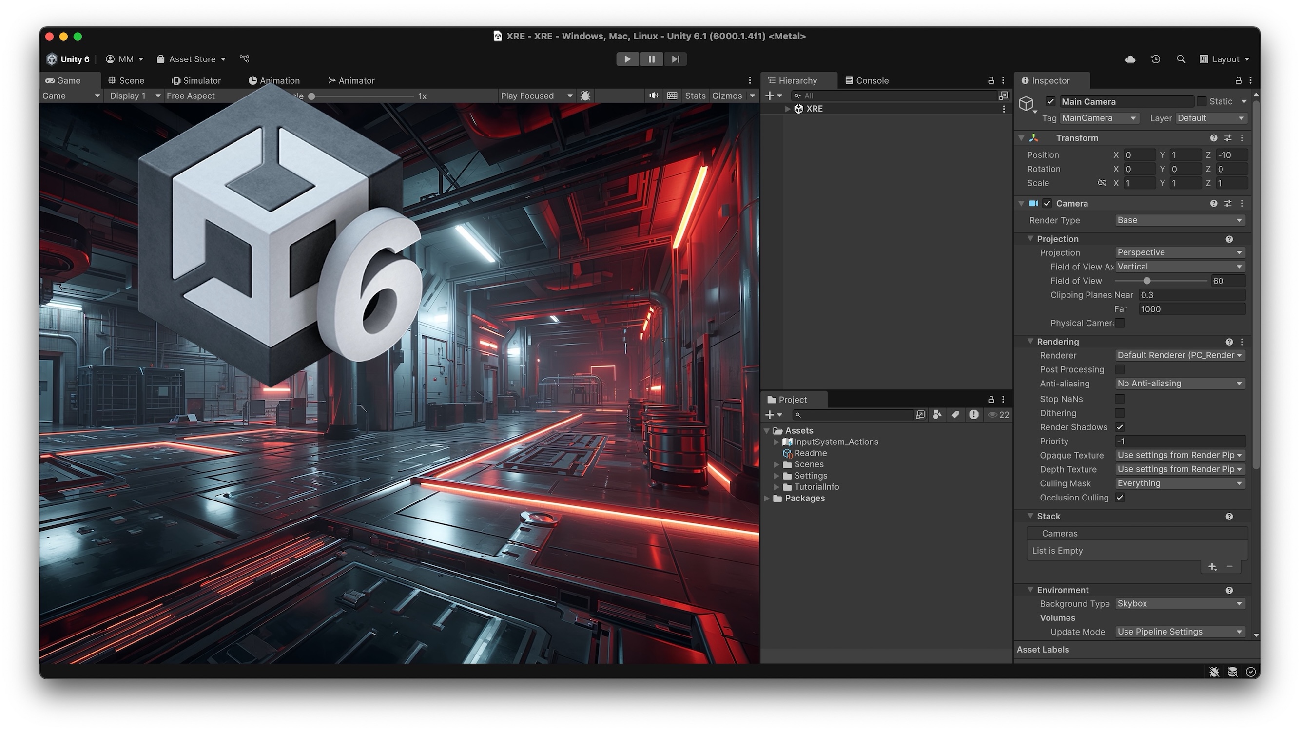
Task: Open the Unity Cloud icon
Action: [x=1130, y=59]
